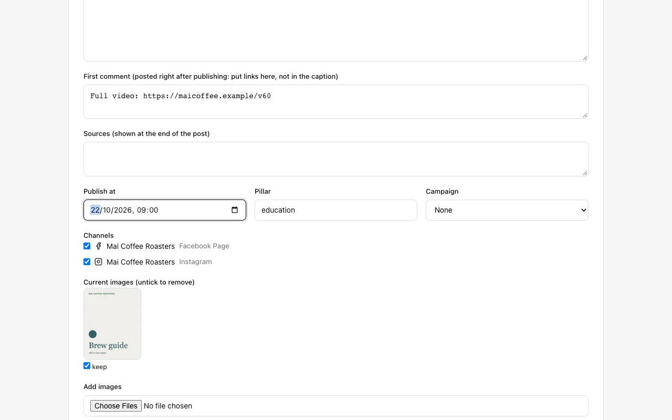Viewport: 672px width, 420px height.
Task: Click the 'Sources (shown at the end of the post)' label
Action: (x=146, y=134)
